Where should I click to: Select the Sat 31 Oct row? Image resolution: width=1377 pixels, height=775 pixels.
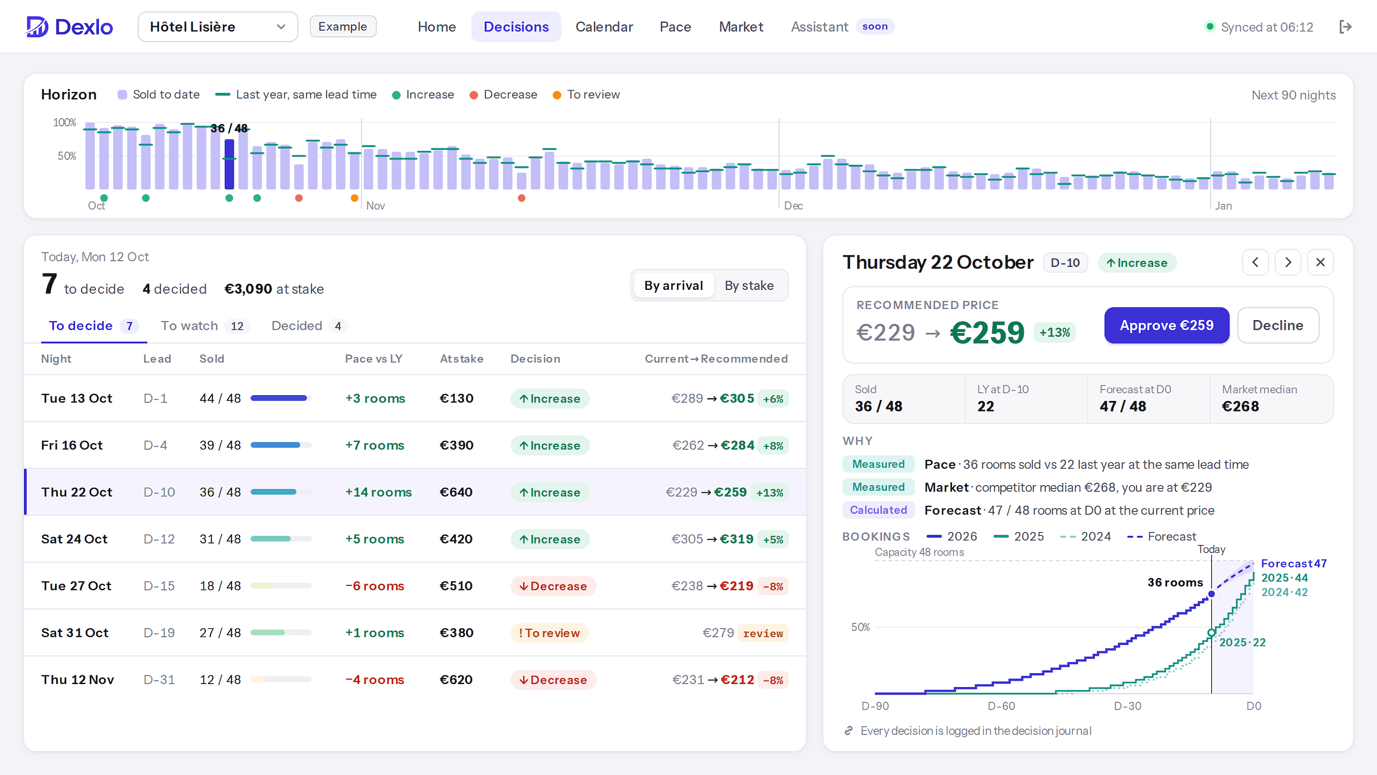point(415,633)
